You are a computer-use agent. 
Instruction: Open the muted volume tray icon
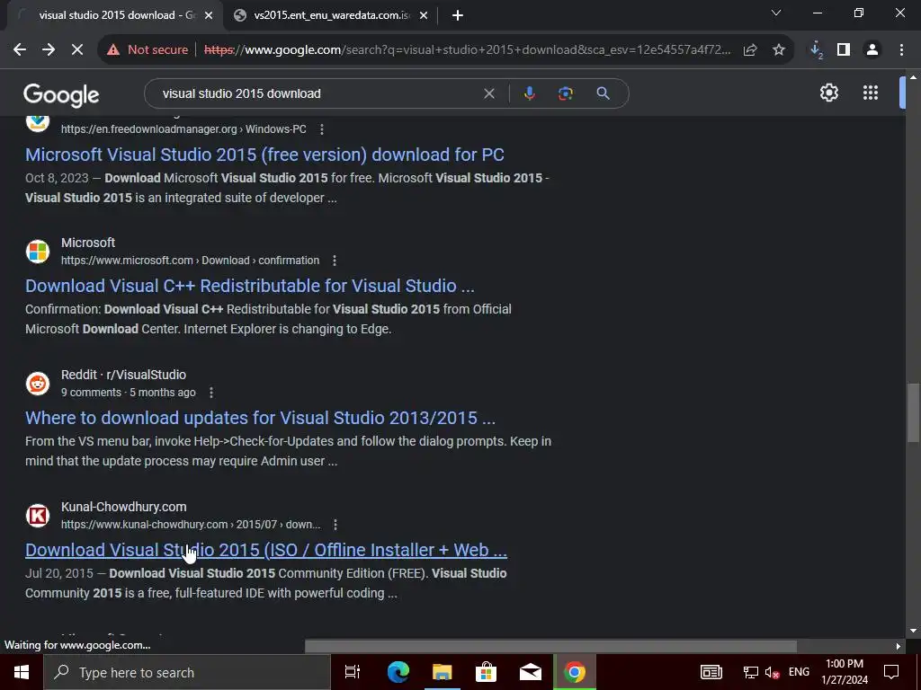click(772, 672)
